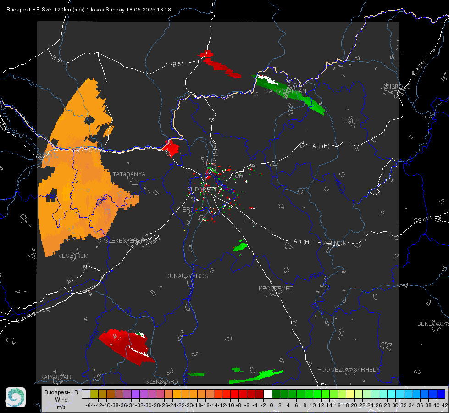Click the dark red wind echo near Somogy

click(126, 347)
